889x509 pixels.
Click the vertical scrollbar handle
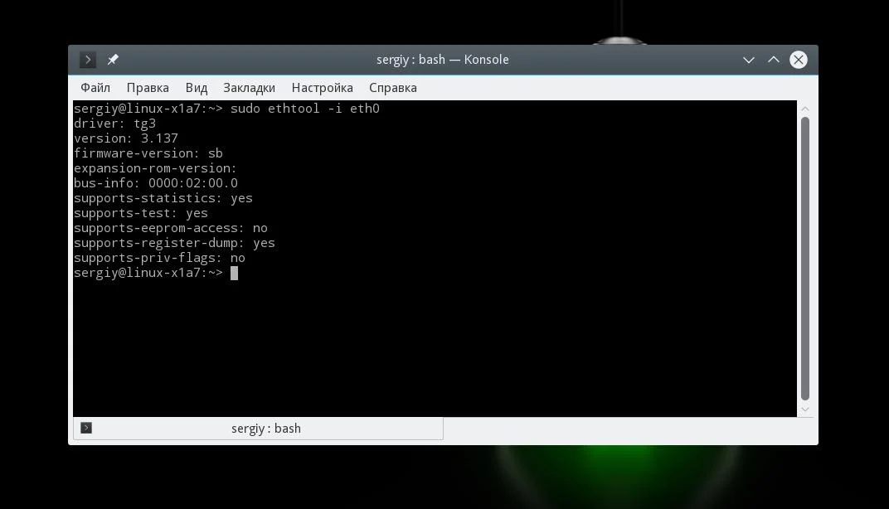pyautogui.click(x=805, y=259)
